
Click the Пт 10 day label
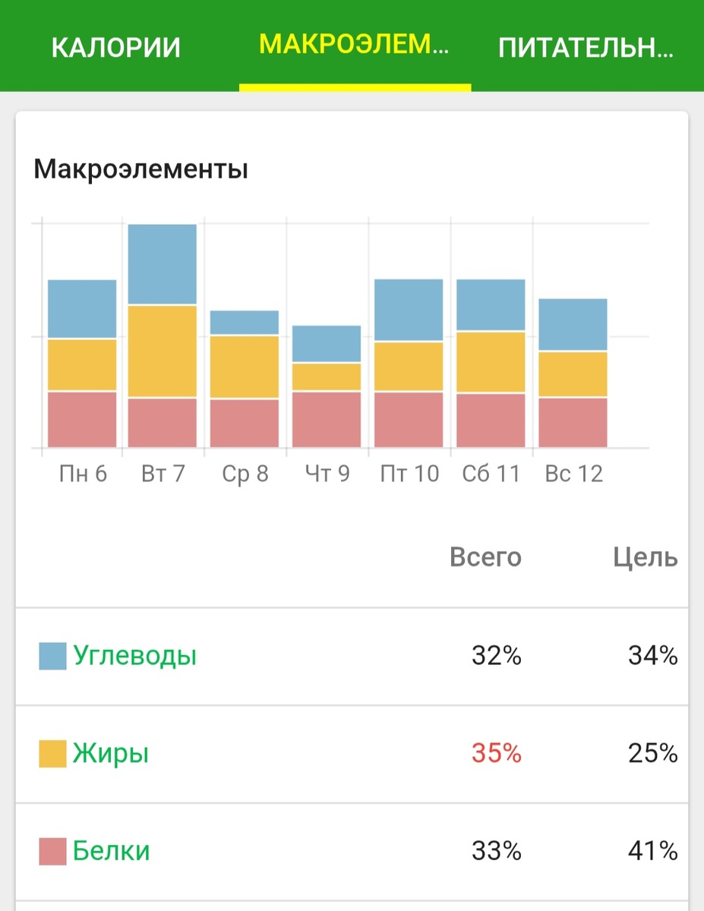409,472
